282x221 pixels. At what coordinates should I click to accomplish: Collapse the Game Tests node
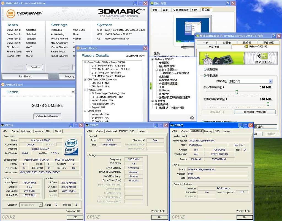(x=85, y=62)
